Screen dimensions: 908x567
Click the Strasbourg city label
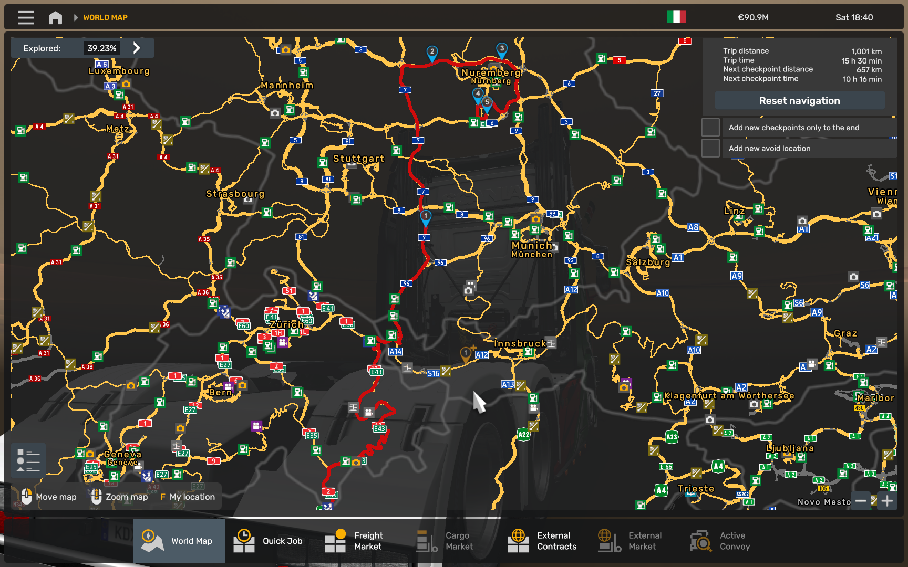235,194
